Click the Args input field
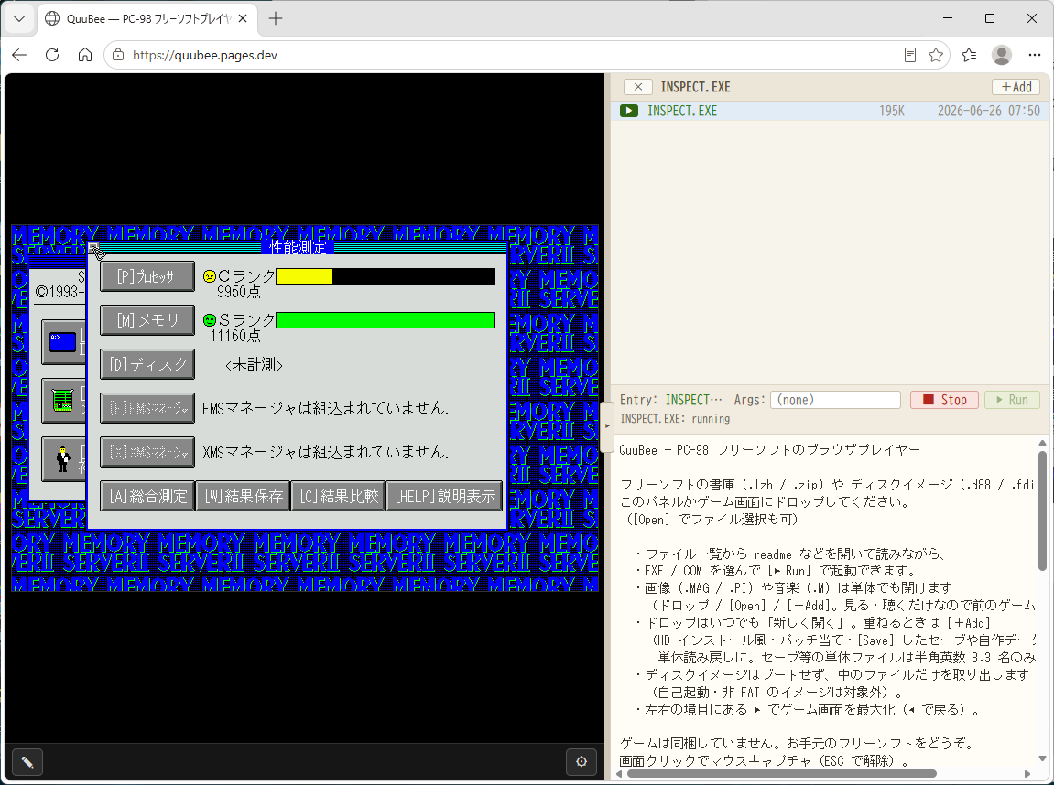The width and height of the screenshot is (1054, 785). coord(835,400)
